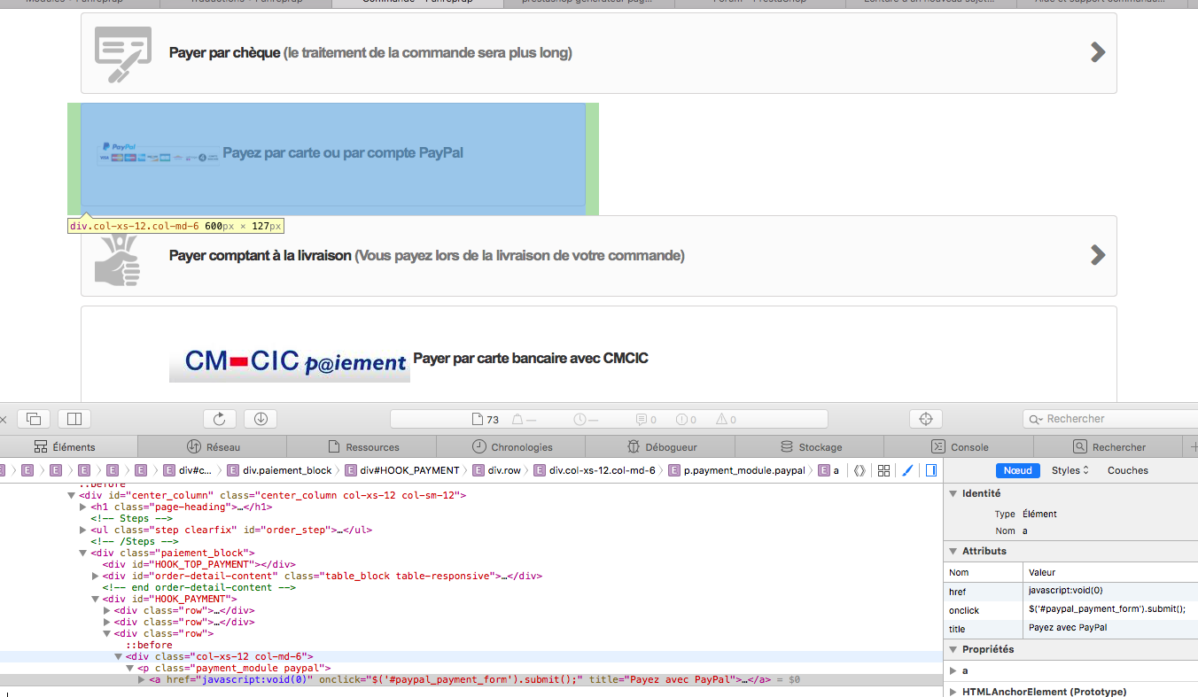Viewport: 1198px width, 697px height.
Task: Show console logs count in the activity bar
Action: [646, 420]
